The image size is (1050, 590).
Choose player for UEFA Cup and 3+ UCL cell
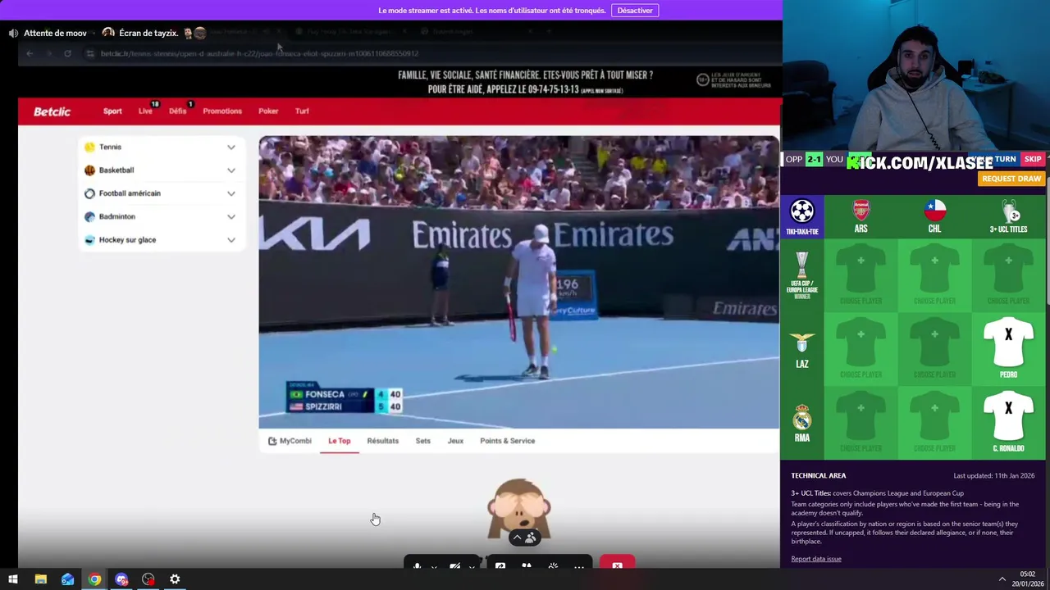[1008, 275]
